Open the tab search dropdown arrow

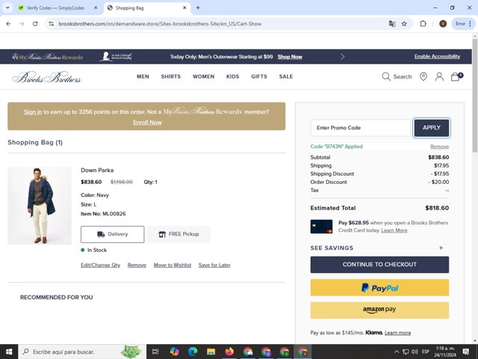pos(7,8)
